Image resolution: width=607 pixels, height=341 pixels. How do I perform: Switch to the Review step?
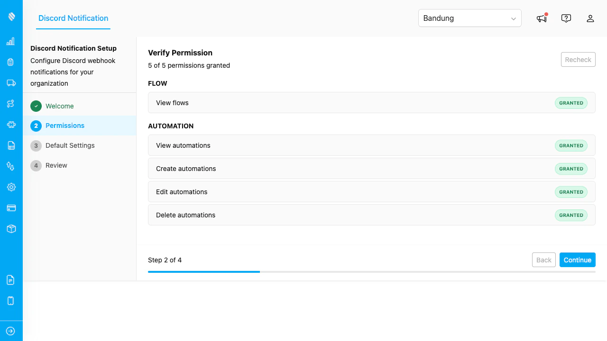pos(56,165)
